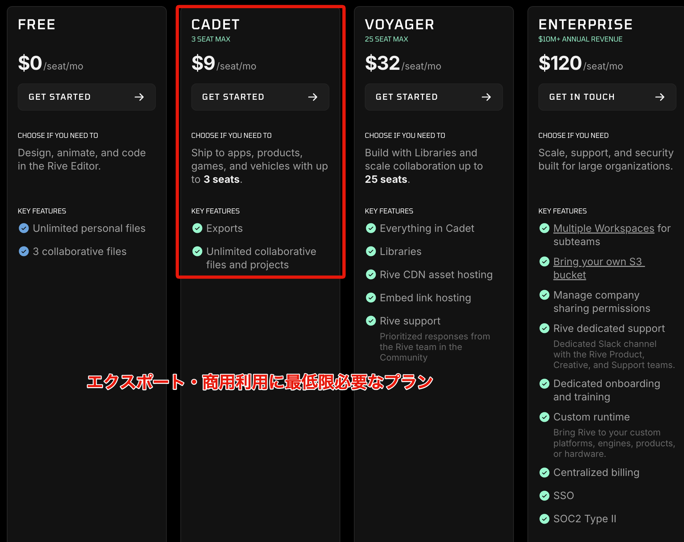This screenshot has height=542, width=684.
Task: Click the check icon for Unlimited collaborative files
Action: click(x=197, y=251)
